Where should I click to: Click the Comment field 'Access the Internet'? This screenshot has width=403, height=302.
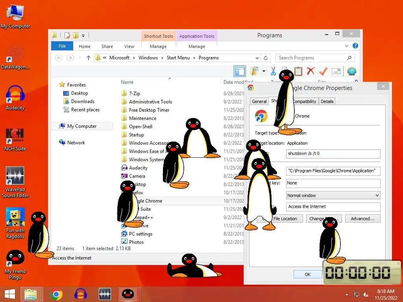point(333,207)
